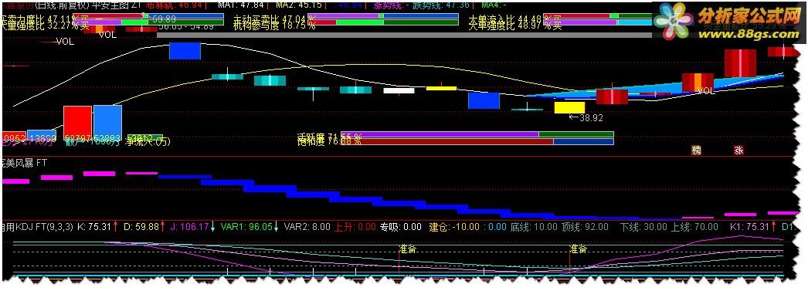
Task: Click the 上升: 0.00 readout
Action: pos(355,226)
